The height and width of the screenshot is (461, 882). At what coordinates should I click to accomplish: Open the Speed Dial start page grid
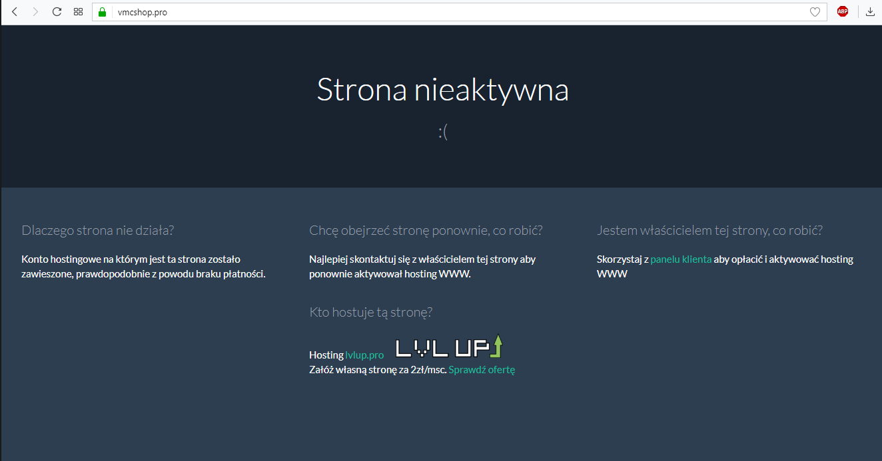click(x=78, y=11)
